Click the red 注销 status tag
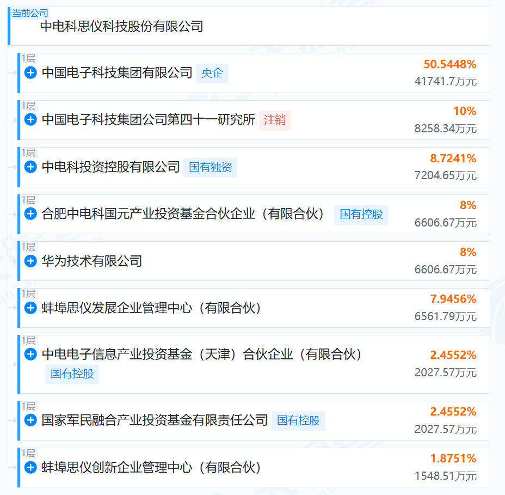The height and width of the screenshot is (495, 505). coord(275,120)
